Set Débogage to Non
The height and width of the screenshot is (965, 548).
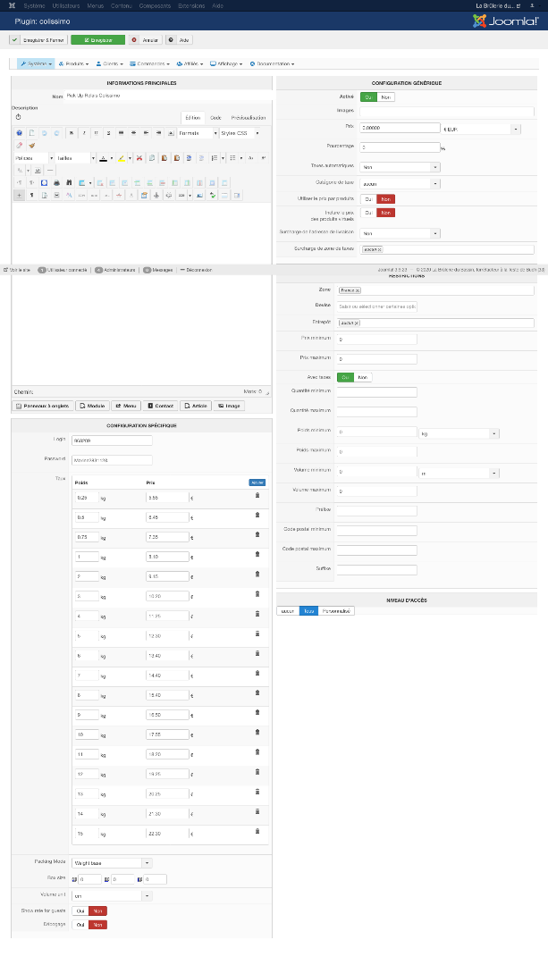point(98,925)
